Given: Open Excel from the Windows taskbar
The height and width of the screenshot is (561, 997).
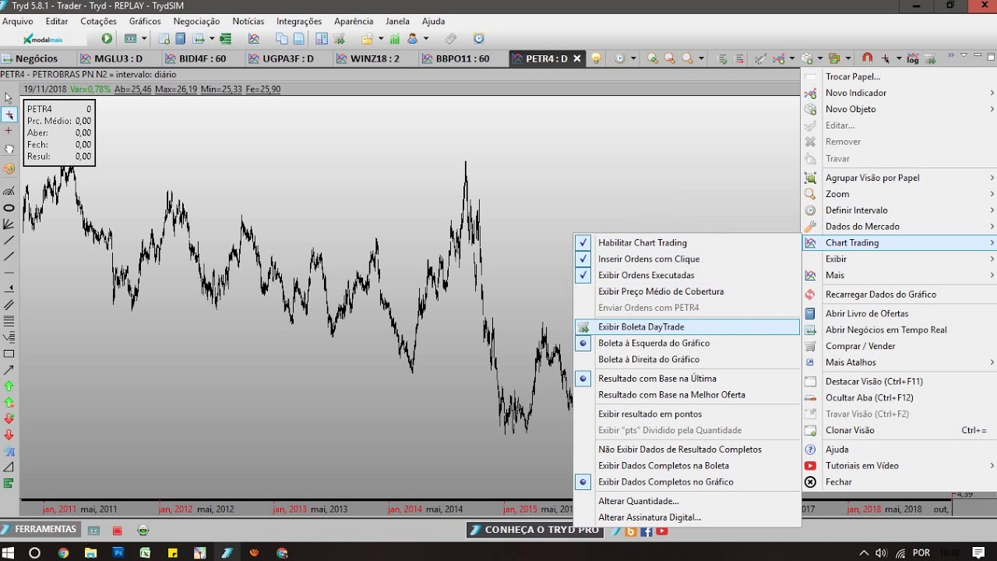Looking at the screenshot, I should 145,552.
